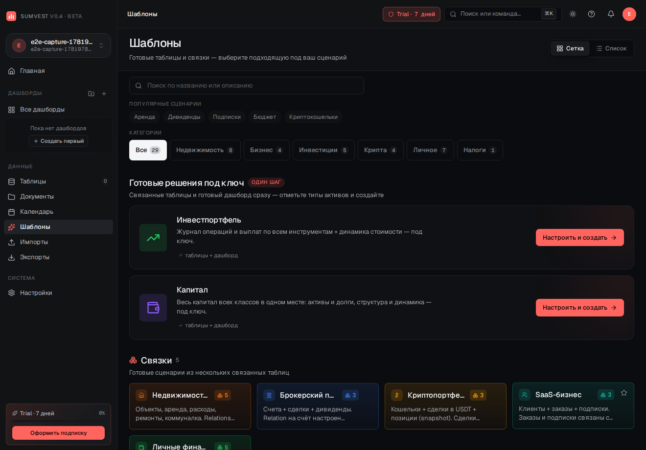The image size is (646, 450).
Task: Click Оформить подписку button
Action: pos(58,433)
